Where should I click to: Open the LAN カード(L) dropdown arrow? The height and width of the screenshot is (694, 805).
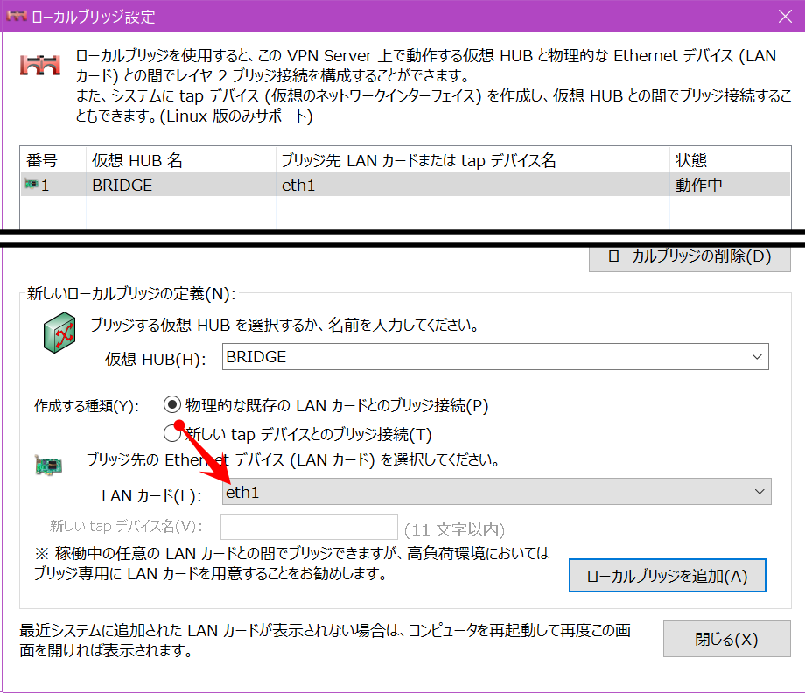click(x=759, y=492)
